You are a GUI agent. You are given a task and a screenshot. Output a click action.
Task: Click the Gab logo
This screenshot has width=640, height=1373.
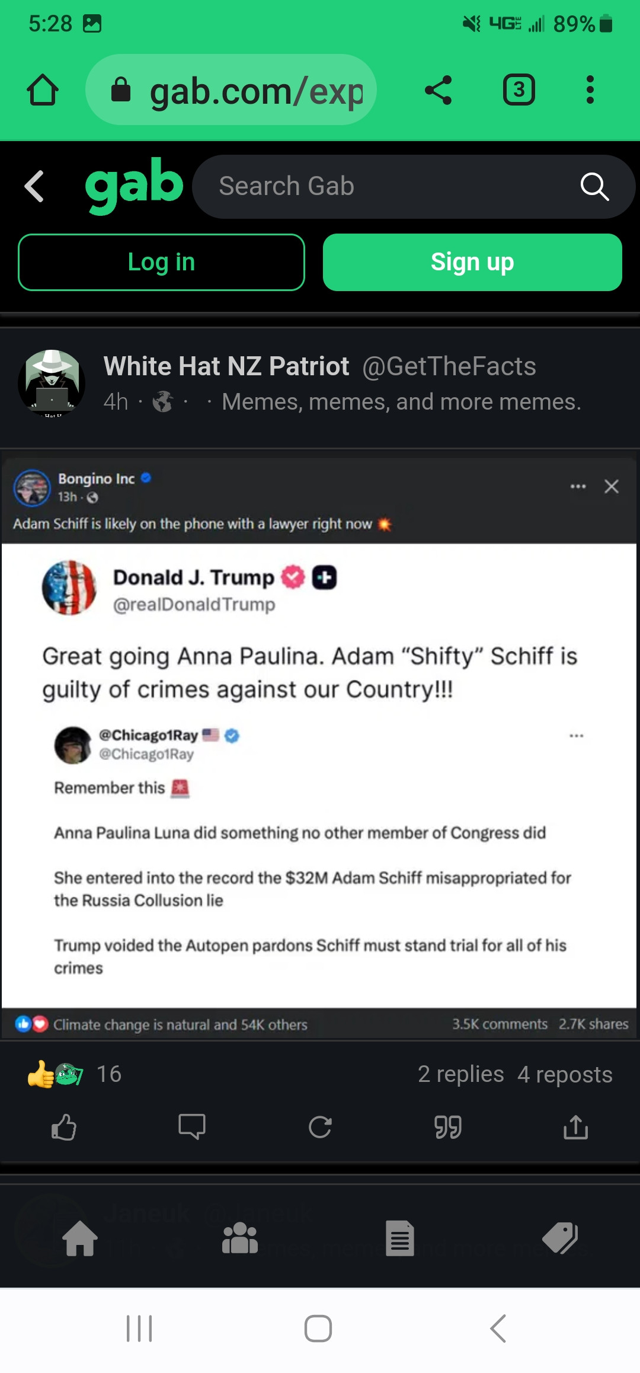134,185
